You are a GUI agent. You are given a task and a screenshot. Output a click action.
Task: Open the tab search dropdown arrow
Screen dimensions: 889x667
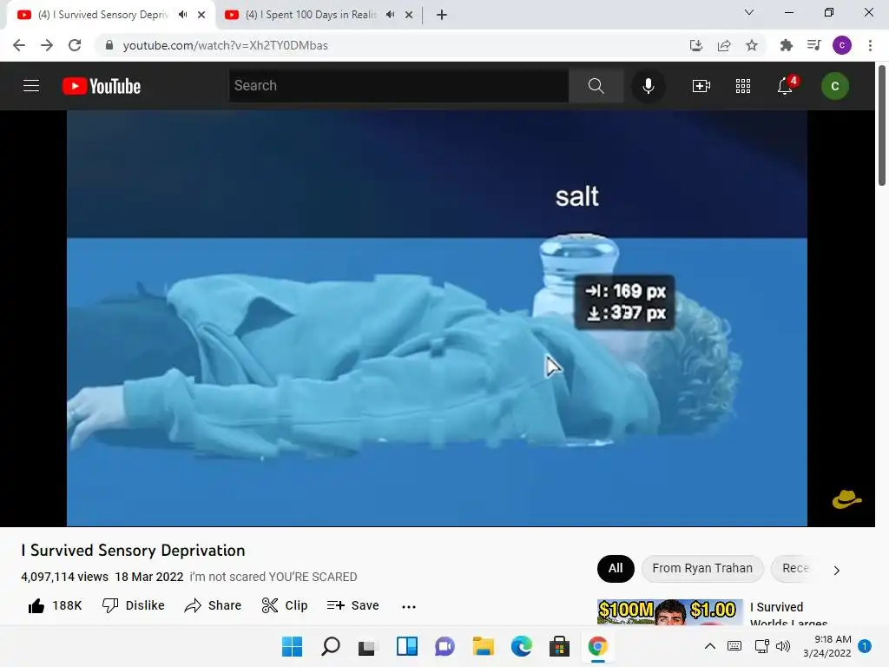(749, 12)
